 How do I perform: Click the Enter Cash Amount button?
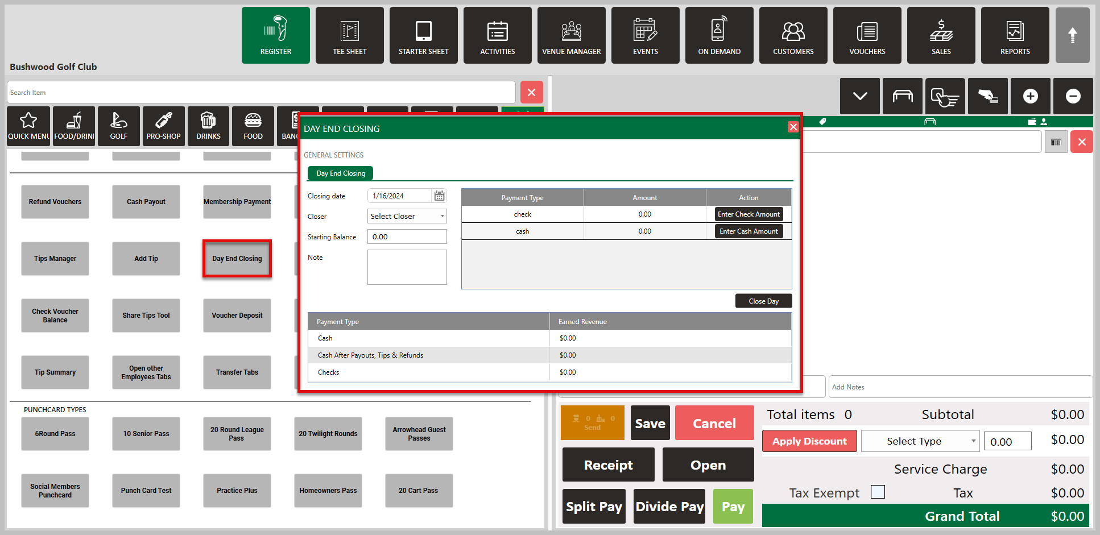(749, 231)
